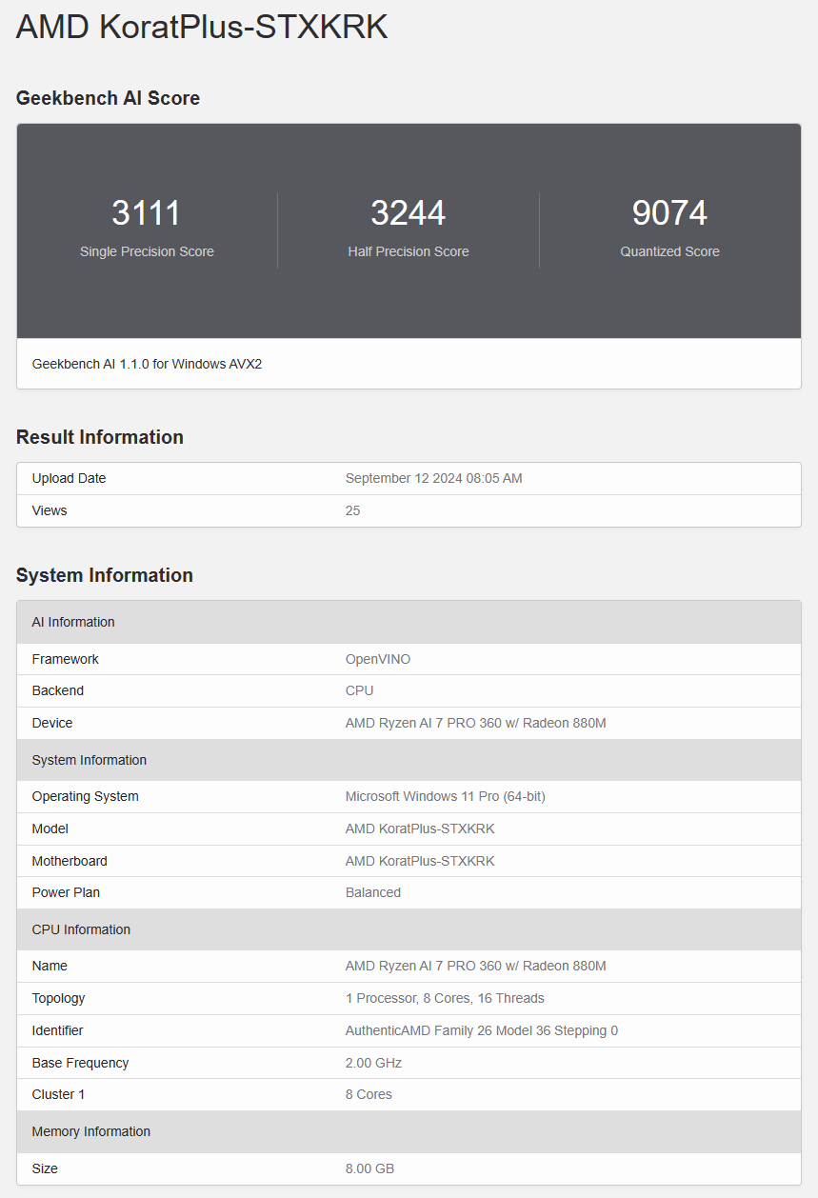The height and width of the screenshot is (1198, 818).
Task: Select the Microsoft Windows 11 Pro value
Action: [445, 796]
